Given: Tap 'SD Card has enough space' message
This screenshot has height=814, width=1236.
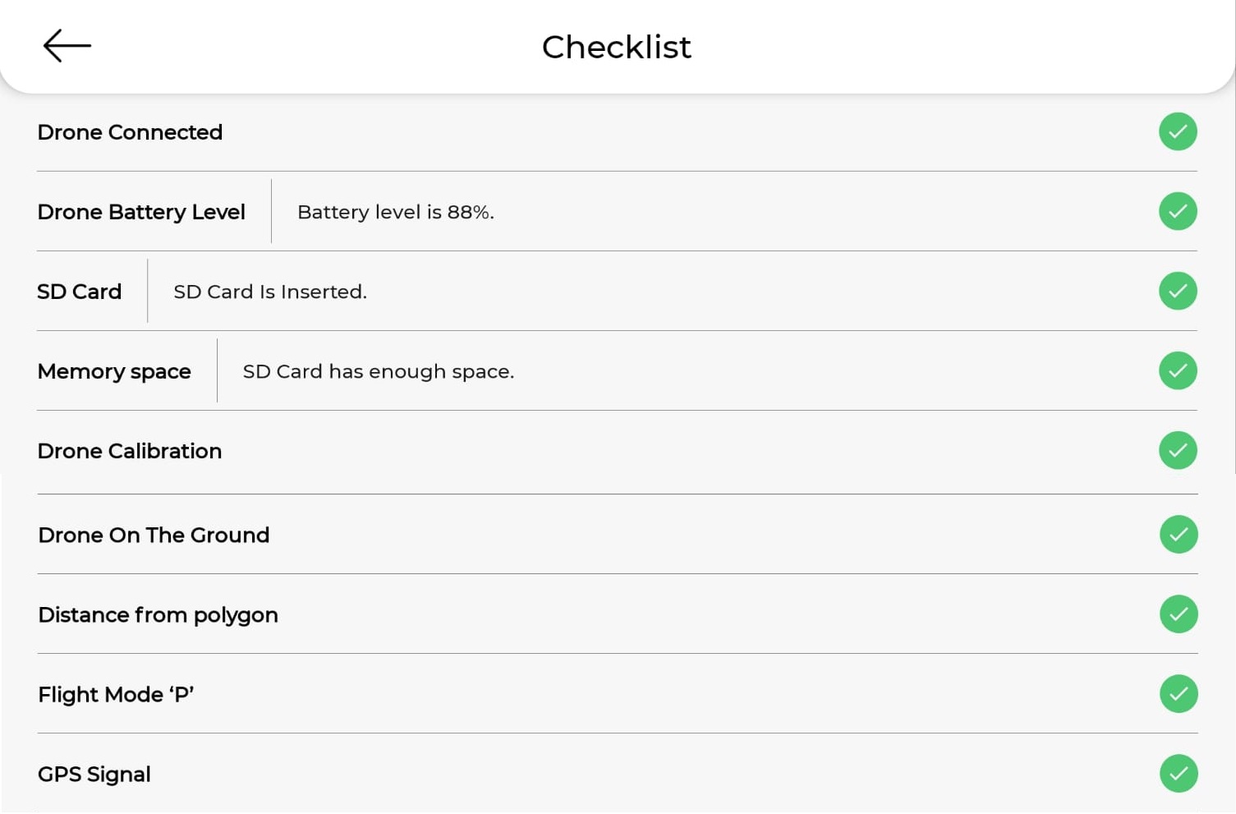Looking at the screenshot, I should pos(379,371).
